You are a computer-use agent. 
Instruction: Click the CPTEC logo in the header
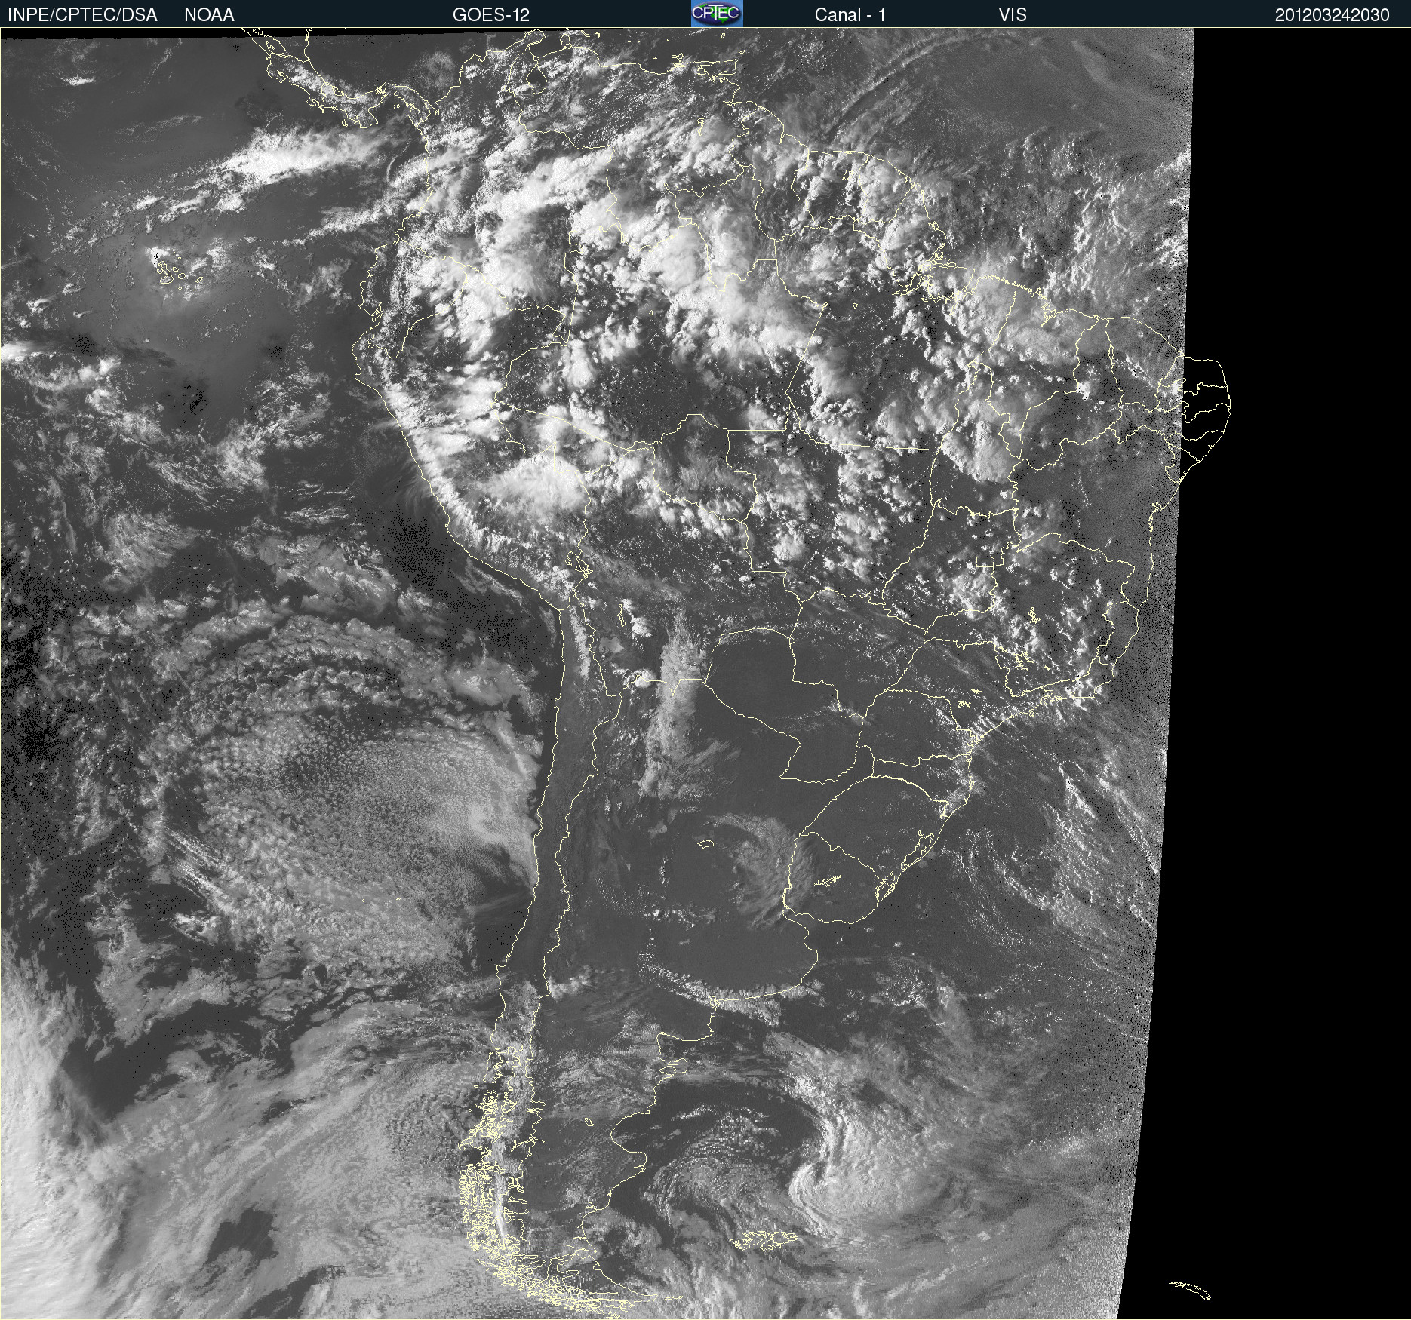click(717, 14)
